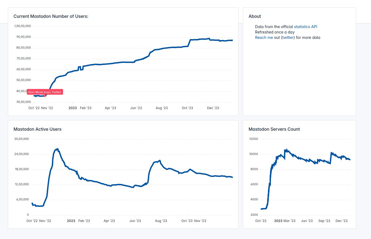371x239 pixels.
Task: Click the Nov '23 label on active users chart
Action: coord(200,221)
